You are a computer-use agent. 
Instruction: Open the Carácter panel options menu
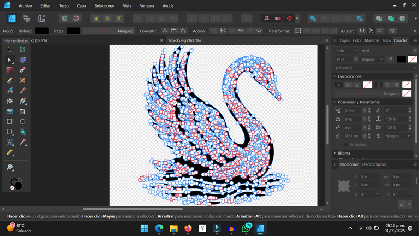(x=415, y=40)
